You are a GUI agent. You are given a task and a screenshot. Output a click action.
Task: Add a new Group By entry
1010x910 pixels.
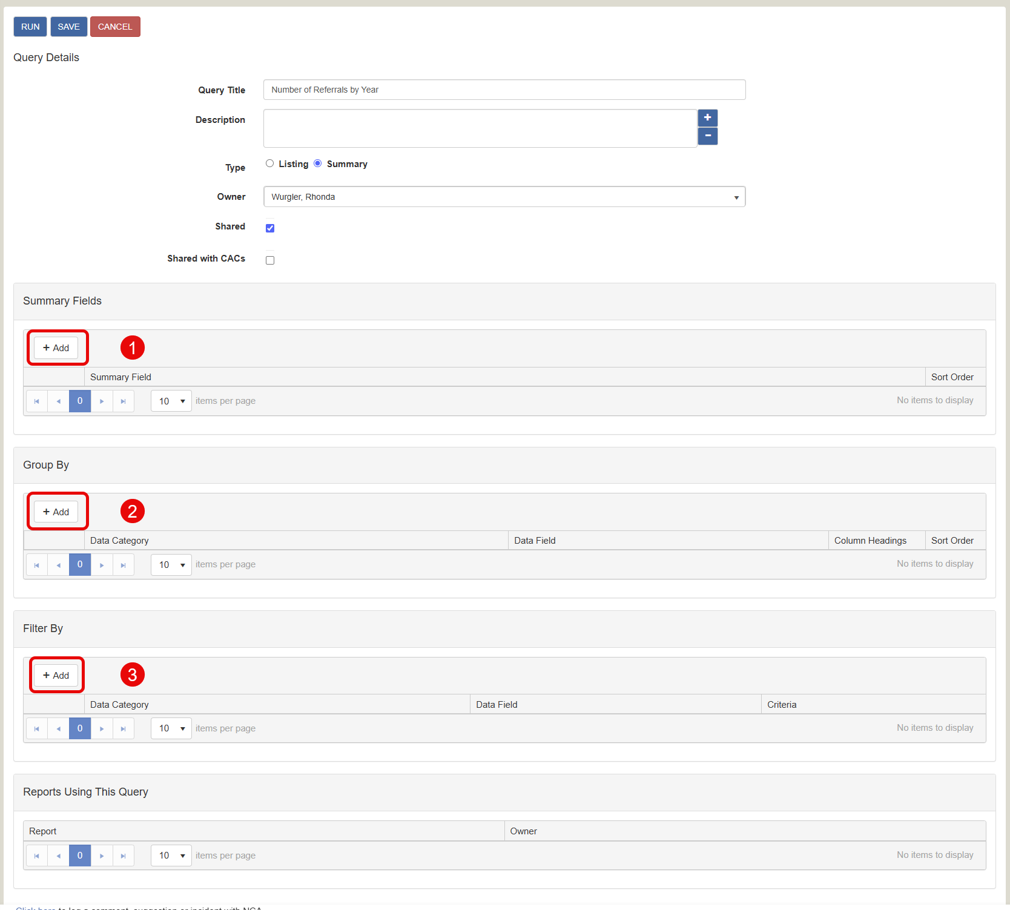[56, 512]
